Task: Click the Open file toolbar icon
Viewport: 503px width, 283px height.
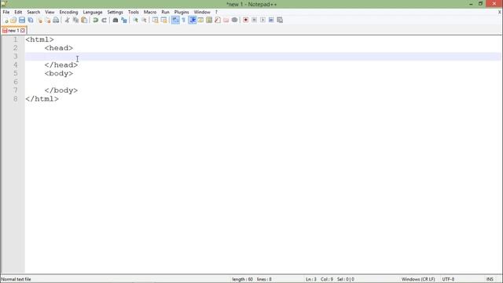Action: pos(13,20)
